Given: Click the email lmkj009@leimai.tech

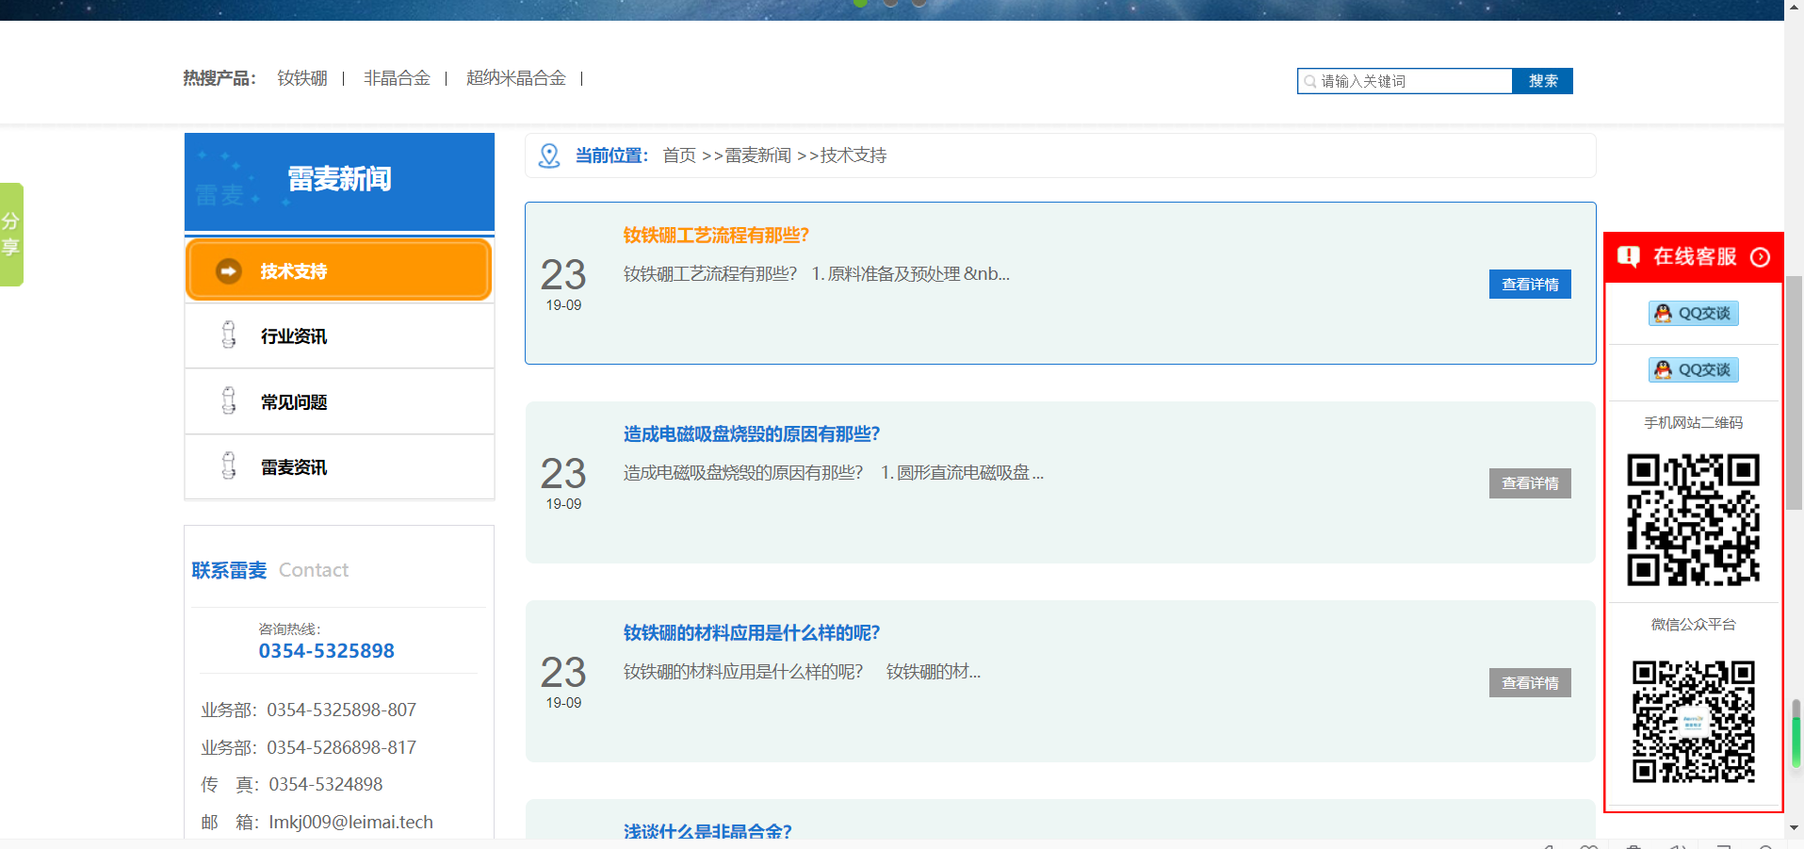Looking at the screenshot, I should pyautogui.click(x=351, y=822).
